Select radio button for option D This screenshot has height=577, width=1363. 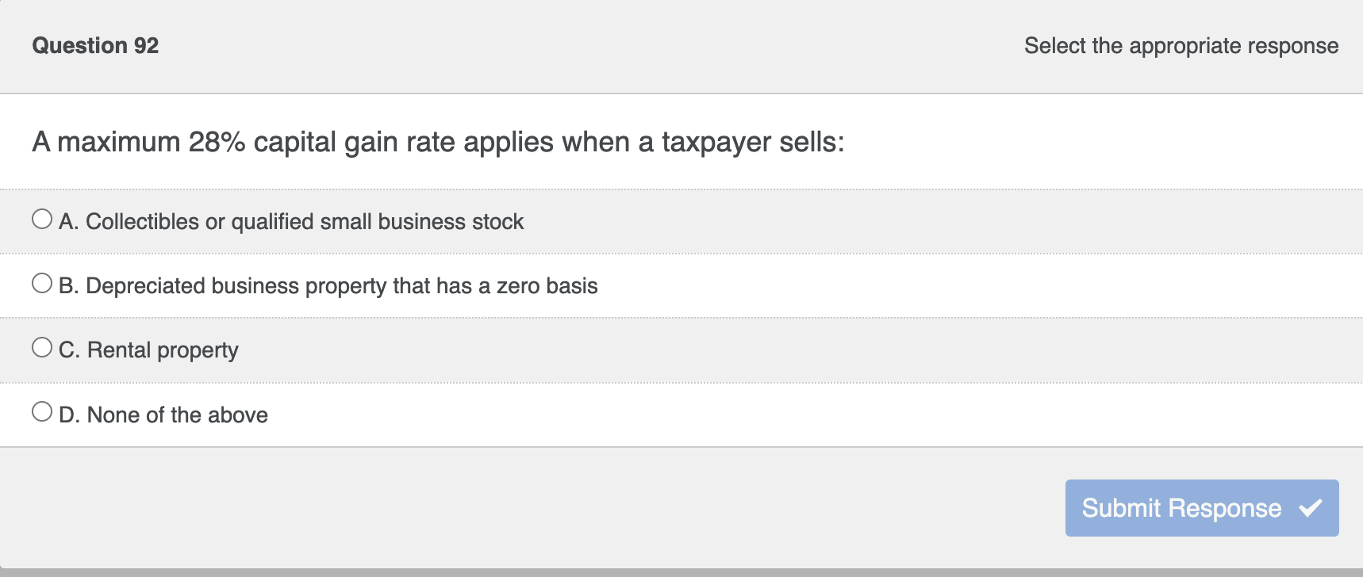41,411
